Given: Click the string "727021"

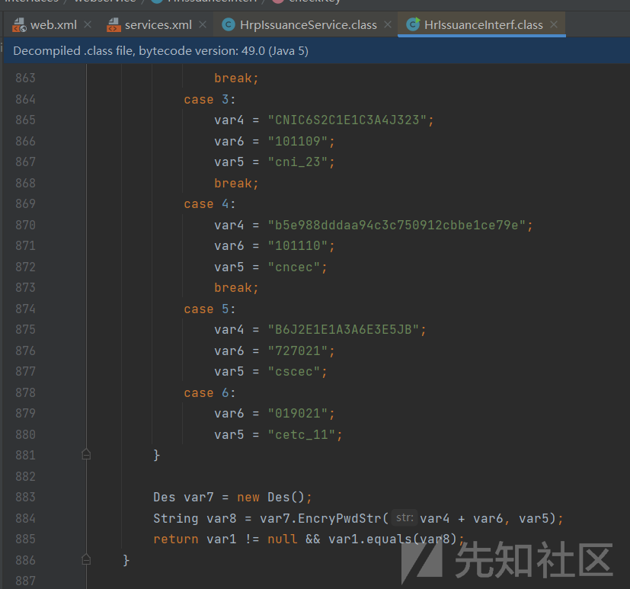Looking at the screenshot, I should (298, 351).
